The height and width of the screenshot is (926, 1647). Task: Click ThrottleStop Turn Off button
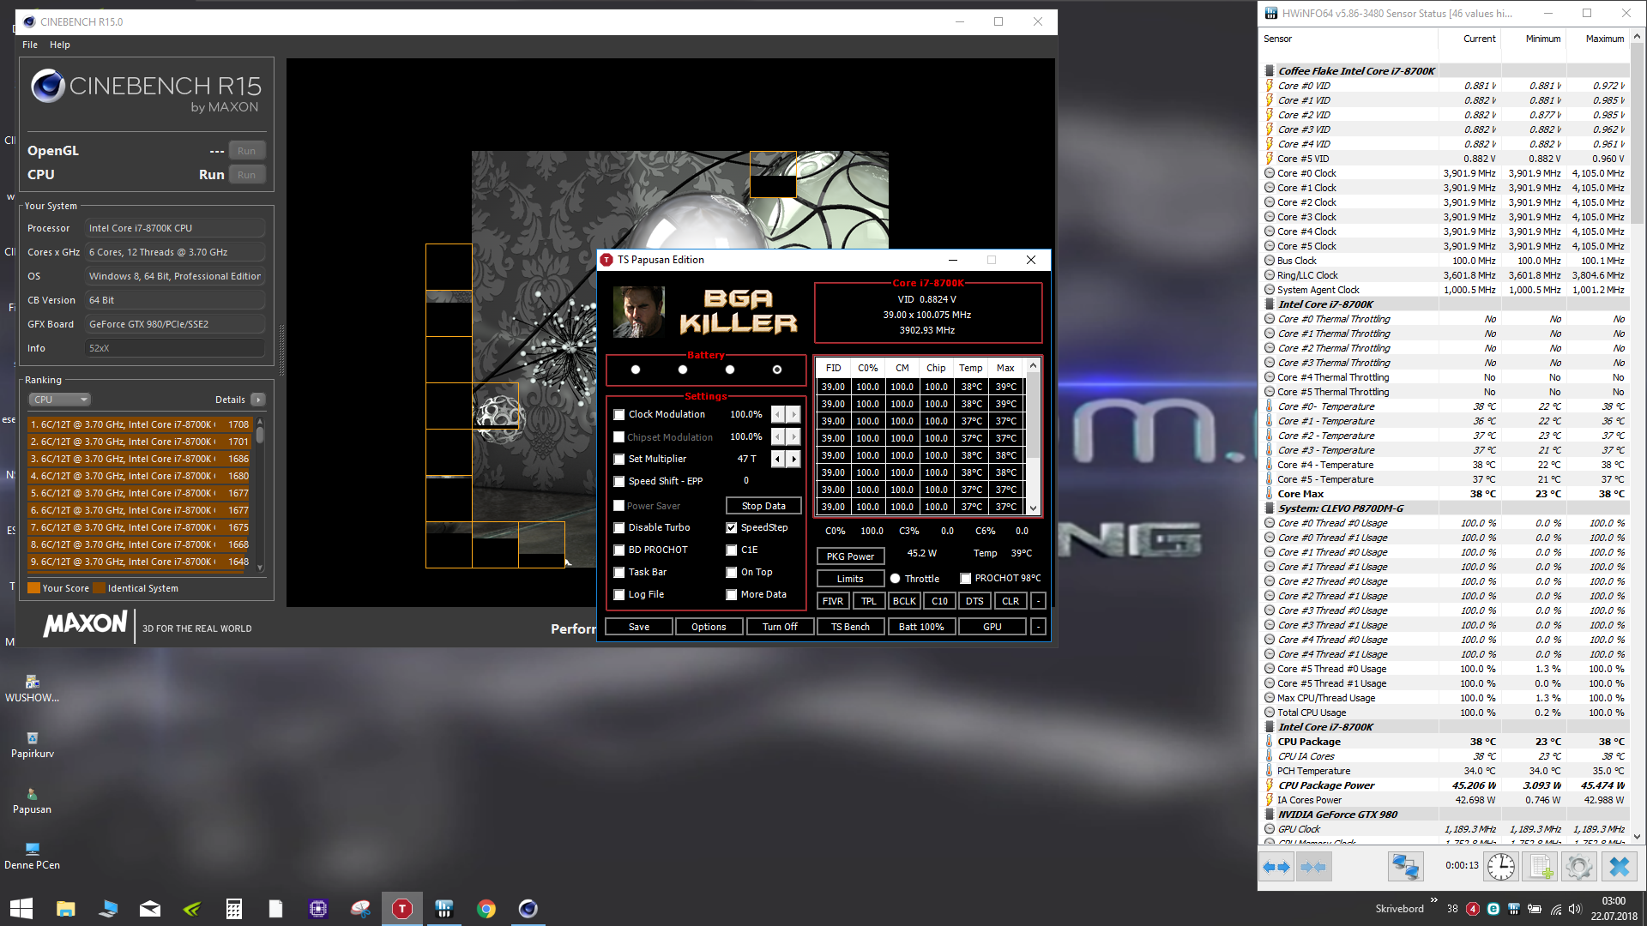pyautogui.click(x=780, y=627)
